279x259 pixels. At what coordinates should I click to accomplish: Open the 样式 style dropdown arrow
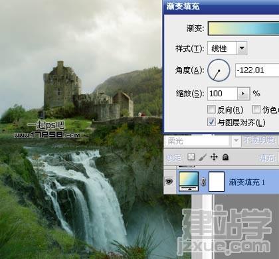click(x=242, y=48)
